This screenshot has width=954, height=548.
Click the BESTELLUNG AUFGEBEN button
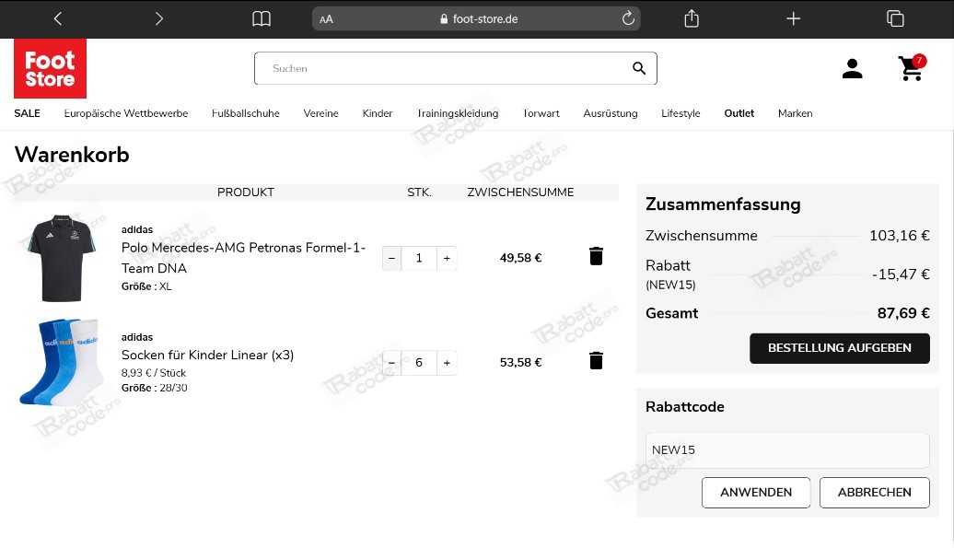(839, 348)
